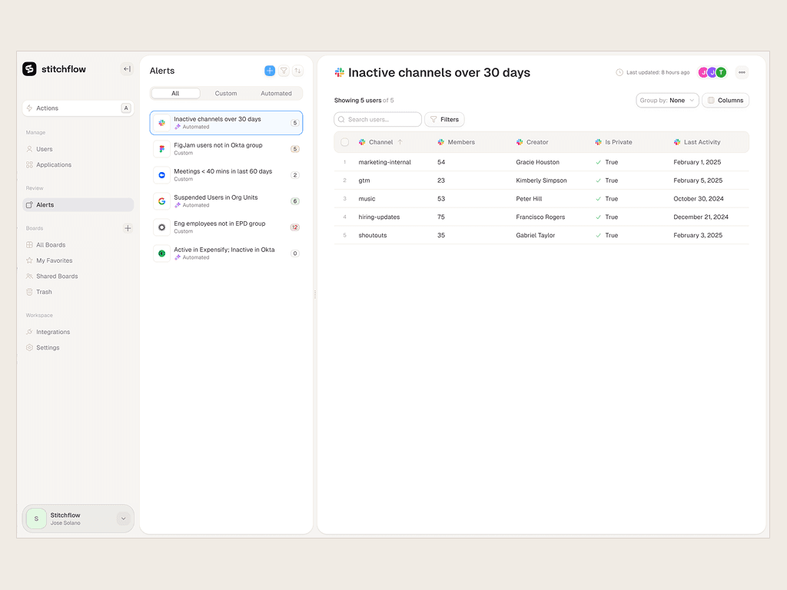Add a new alert with blue plus

[270, 71]
